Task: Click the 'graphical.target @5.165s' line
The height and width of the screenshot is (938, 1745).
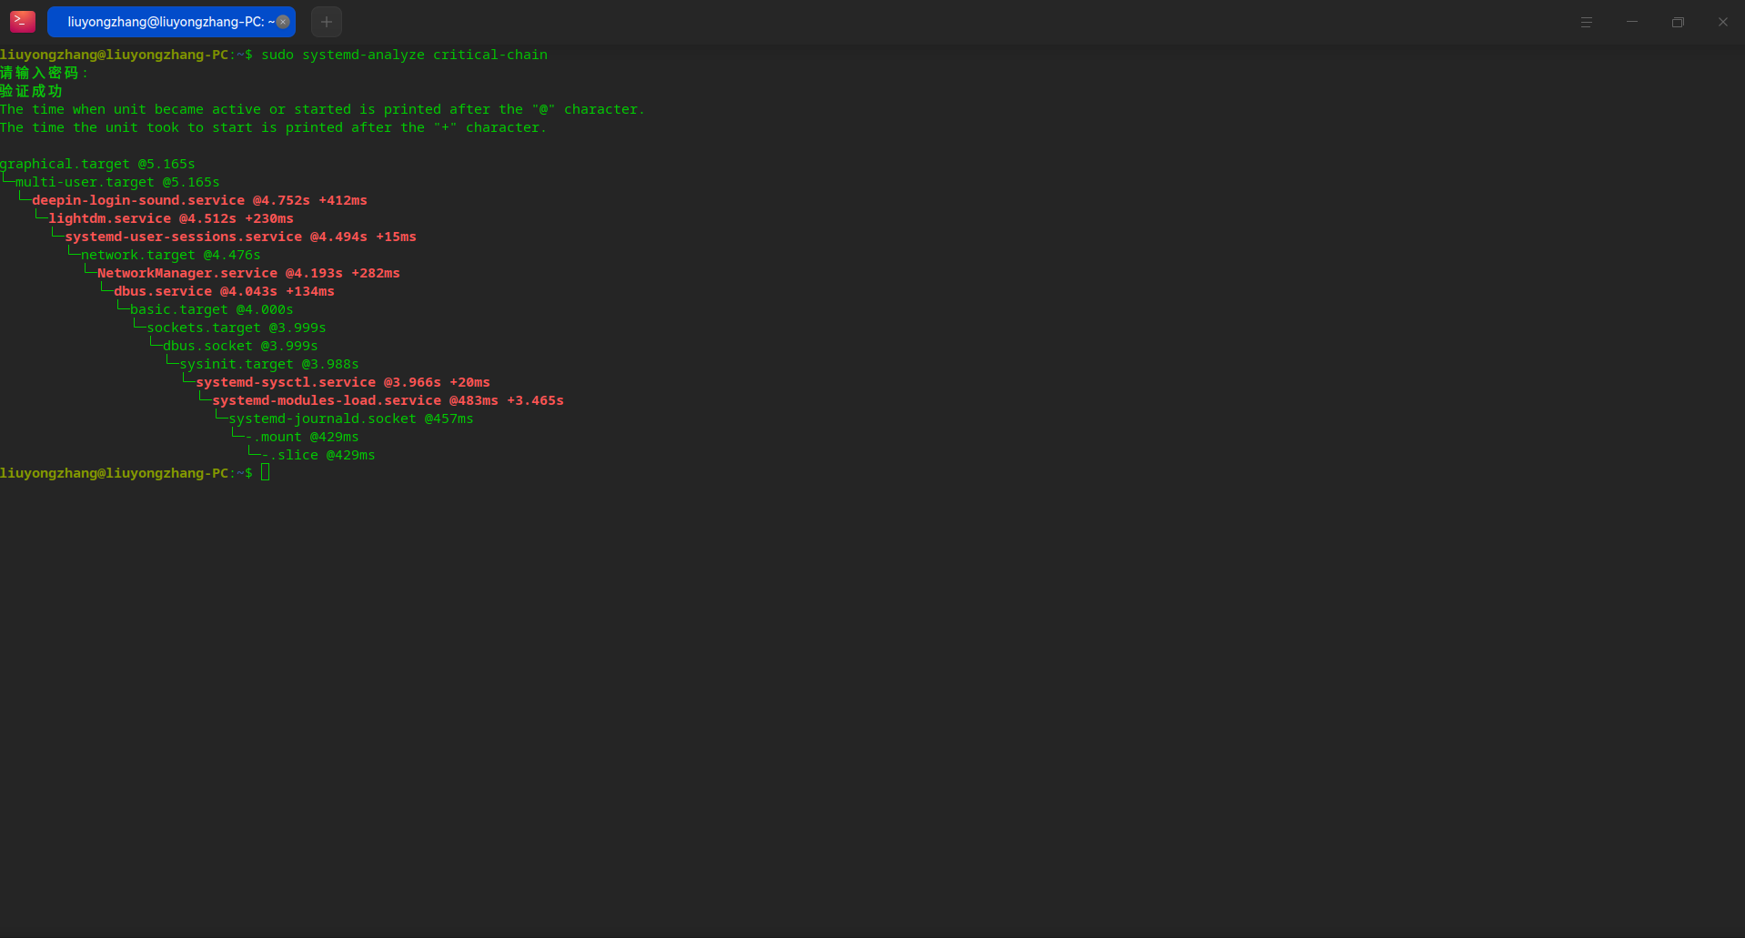Action: click(x=97, y=164)
